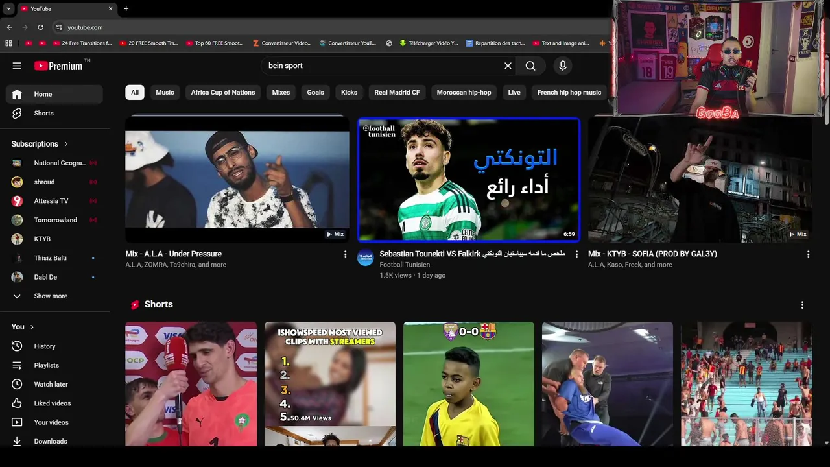
Task: Open options menu for KTYB SOFIA mix
Action: tap(808, 254)
